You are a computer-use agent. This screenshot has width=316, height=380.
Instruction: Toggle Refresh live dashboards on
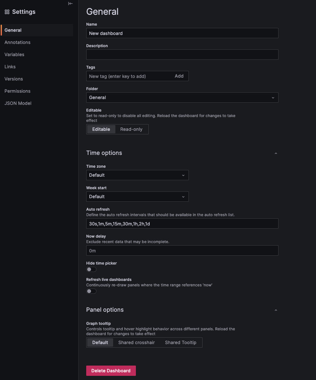91,291
